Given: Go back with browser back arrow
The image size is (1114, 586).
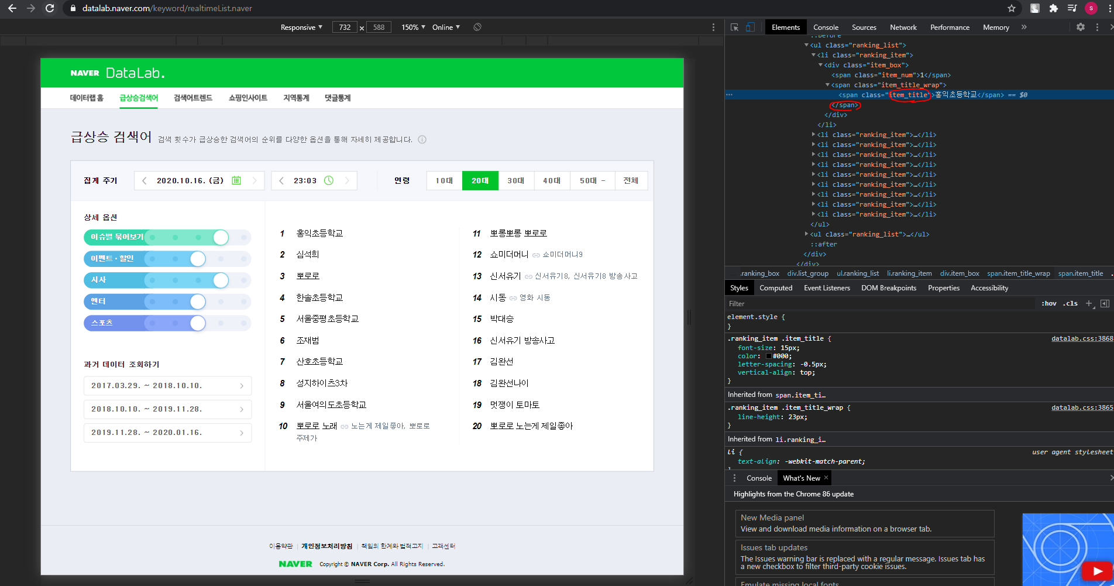Looking at the screenshot, I should 12,8.
